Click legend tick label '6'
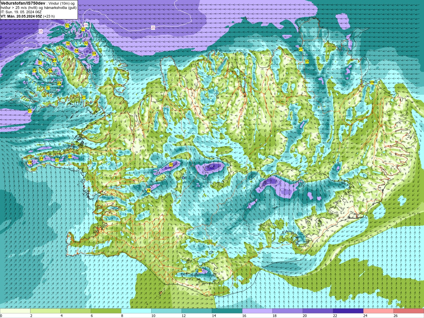The height and width of the screenshot is (318, 424). pyautogui.click(x=92, y=316)
